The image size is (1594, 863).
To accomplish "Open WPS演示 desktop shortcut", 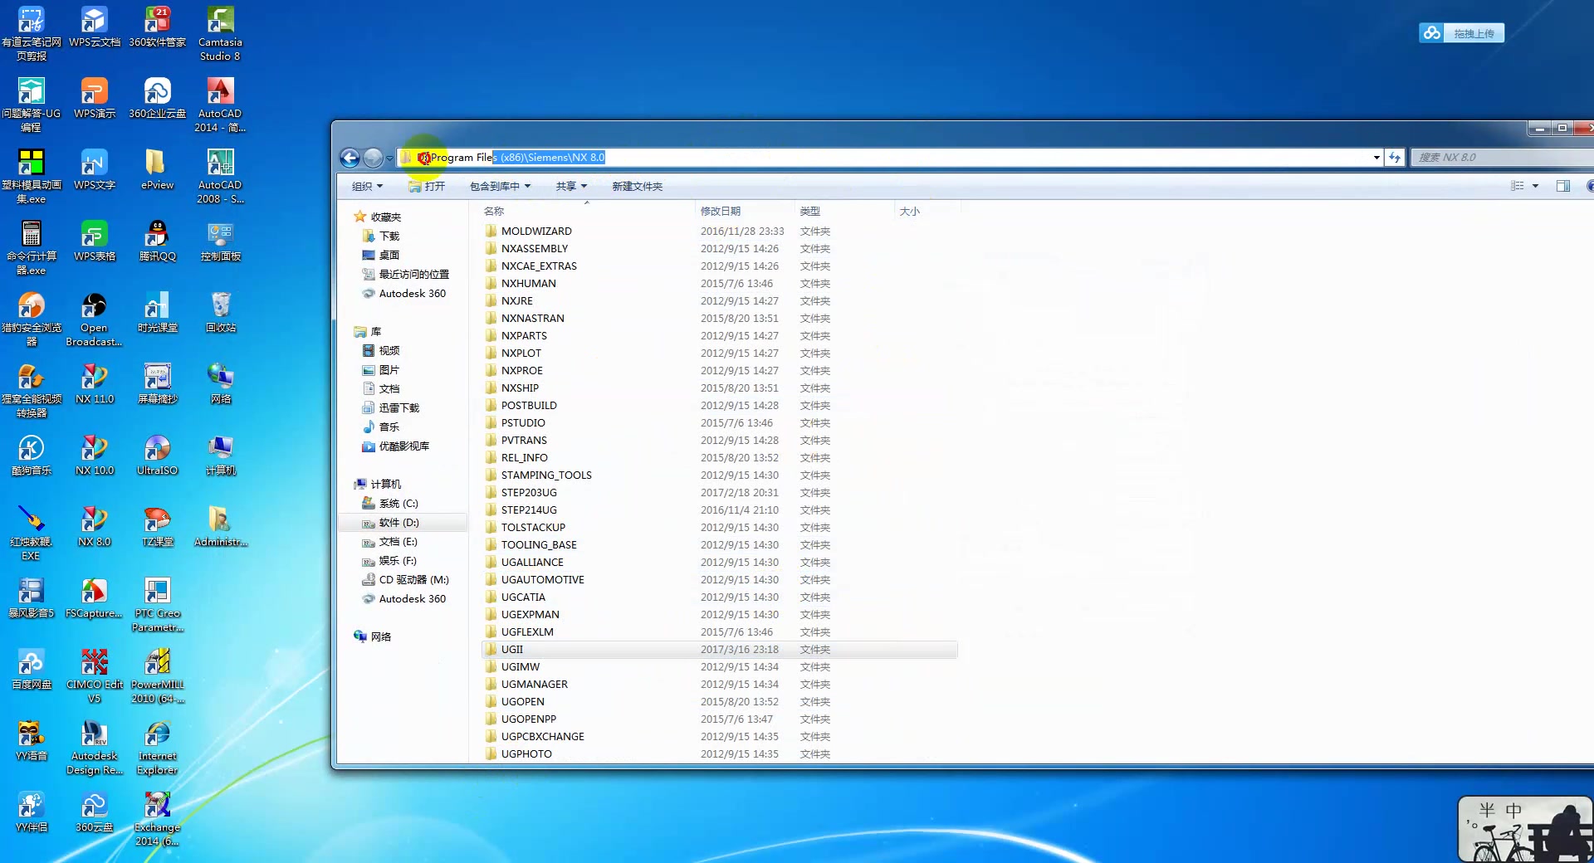I will pyautogui.click(x=94, y=98).
